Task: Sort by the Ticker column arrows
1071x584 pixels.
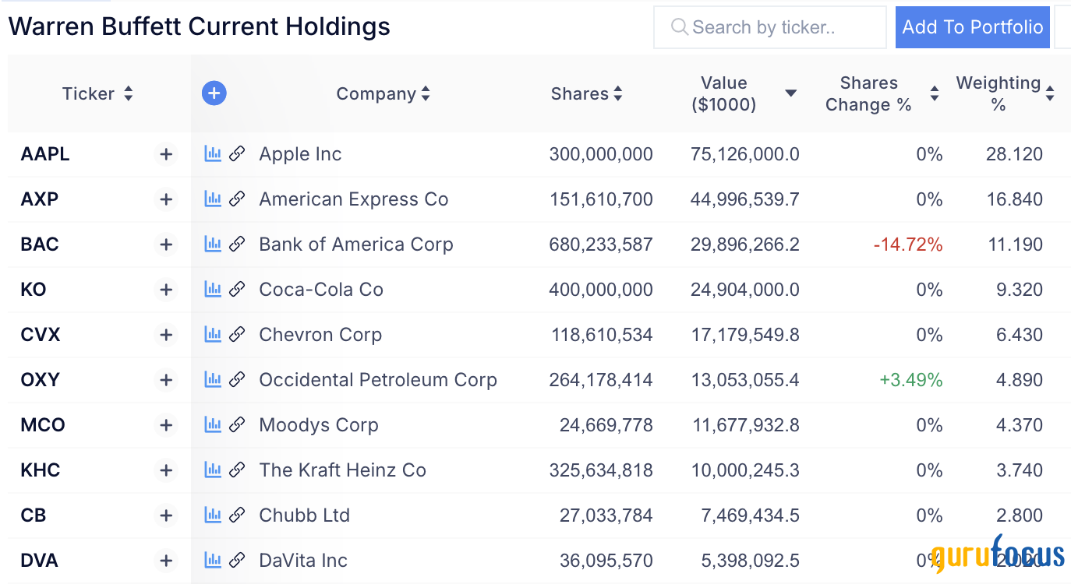Action: (x=128, y=94)
